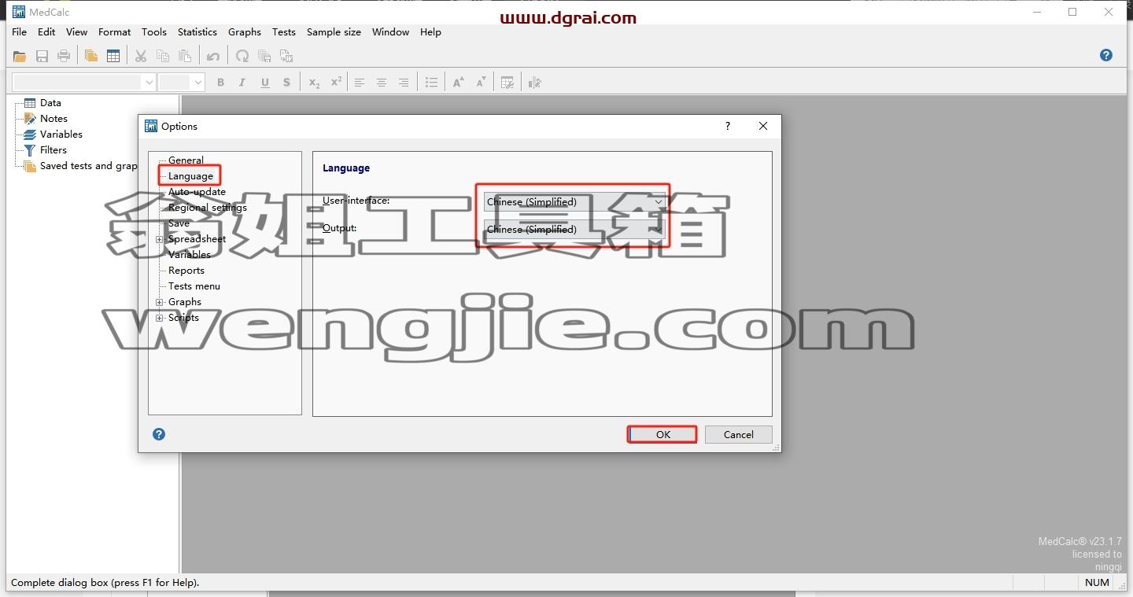Open the View menu
The width and height of the screenshot is (1133, 597).
[77, 32]
